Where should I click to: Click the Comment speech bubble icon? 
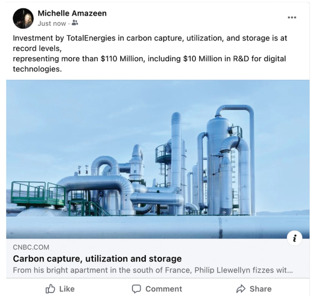(x=137, y=289)
